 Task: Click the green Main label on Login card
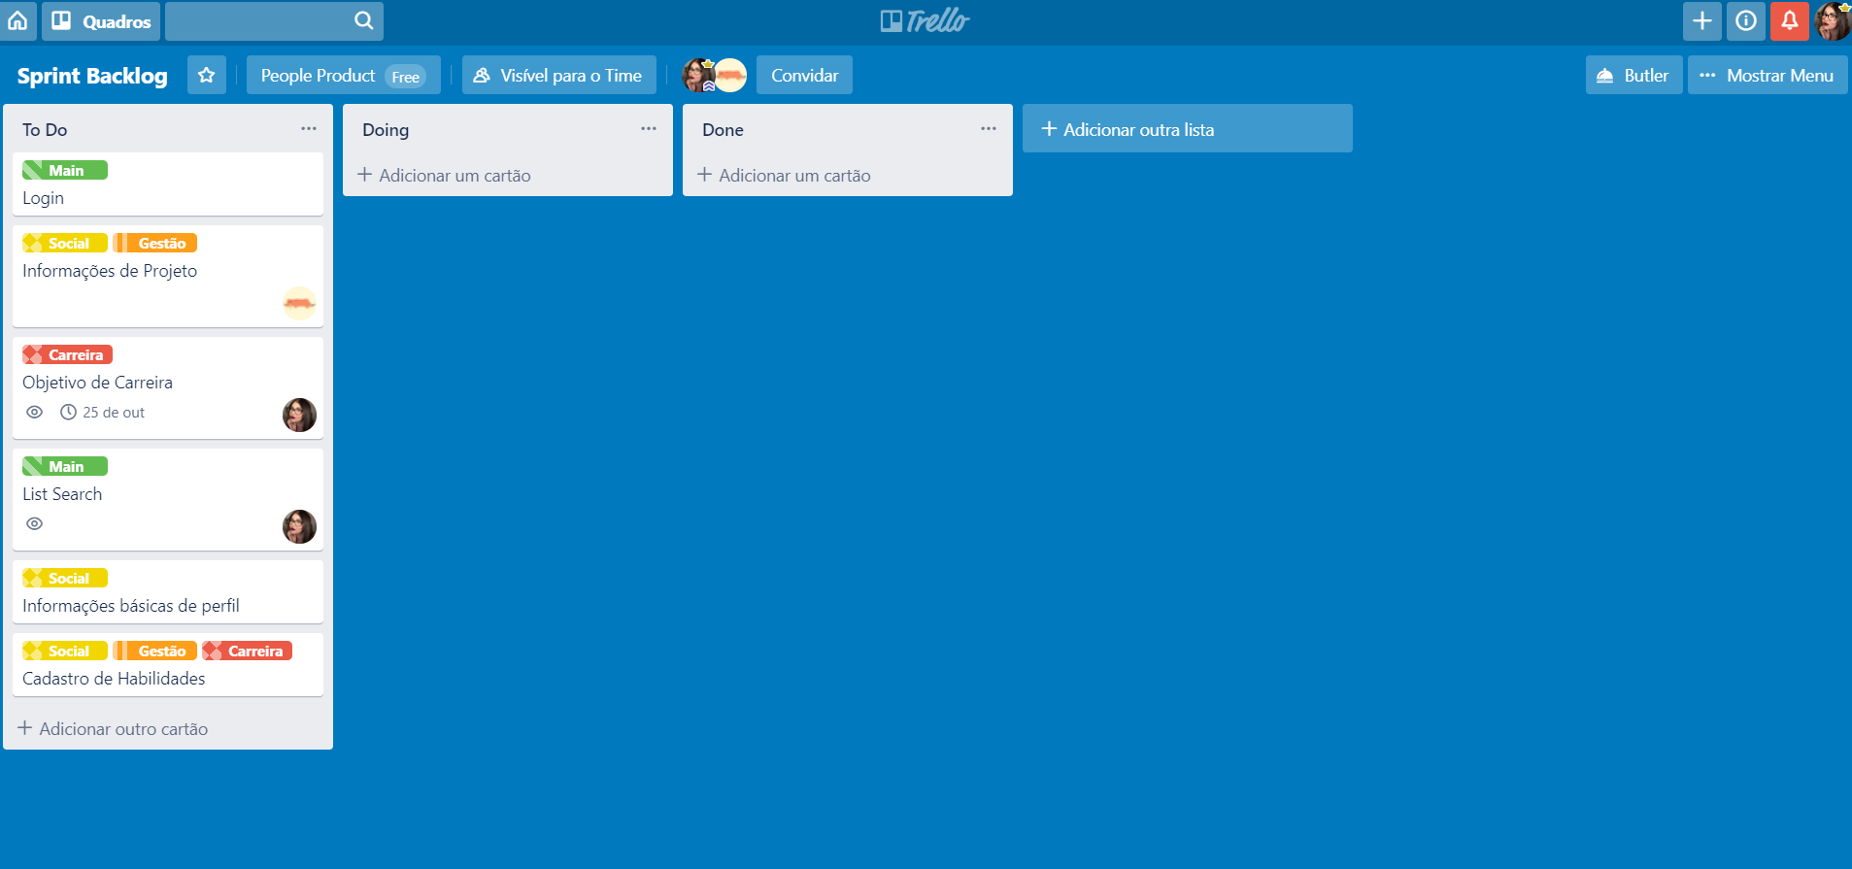65,170
